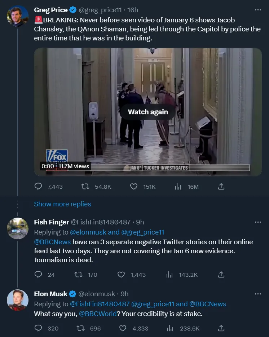Reply to Elon Musk's tweet
Image resolution: width=269 pixels, height=337 pixels.
coord(39,328)
